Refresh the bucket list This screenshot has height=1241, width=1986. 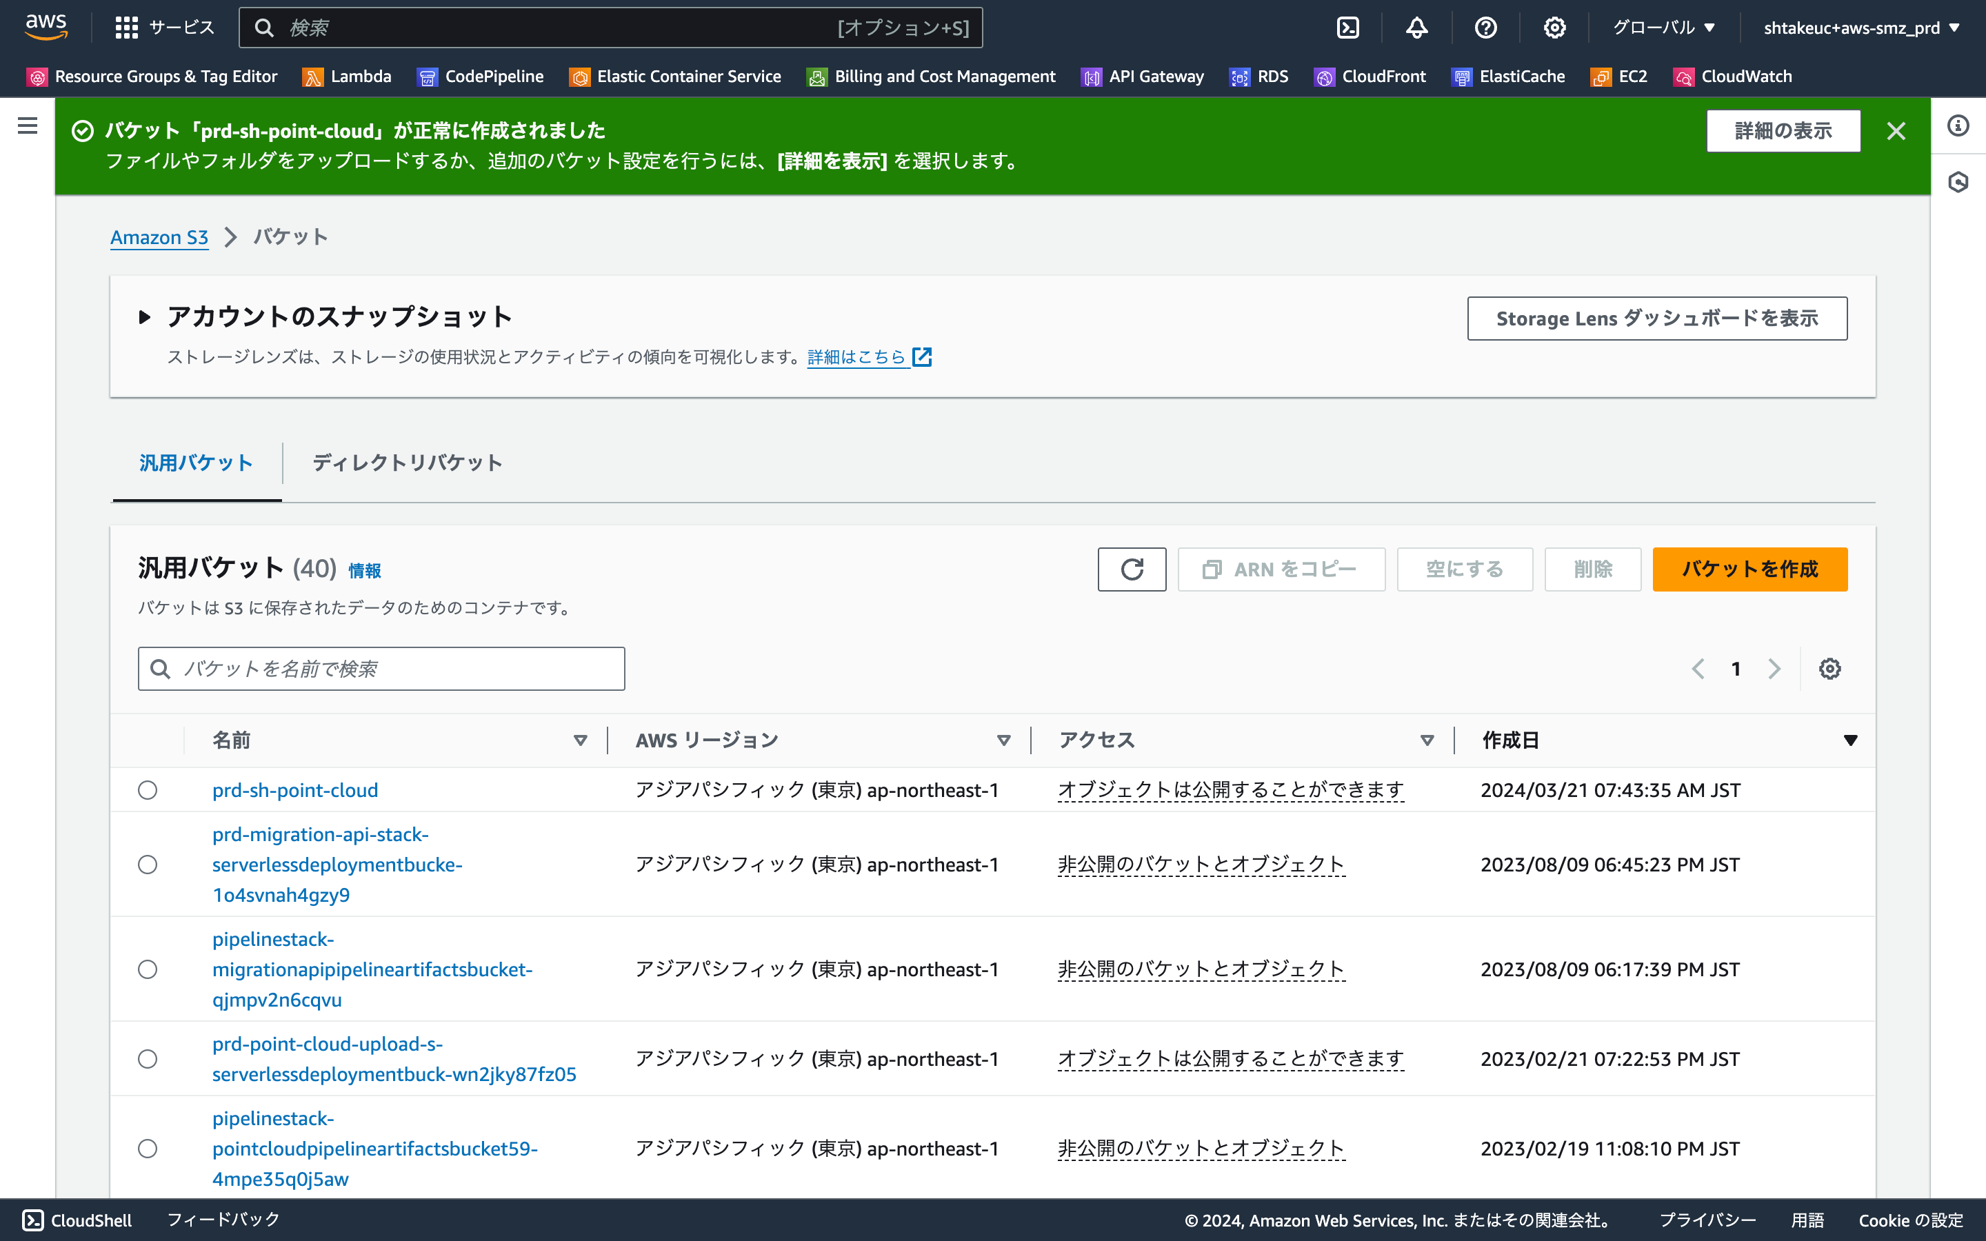pyautogui.click(x=1132, y=569)
